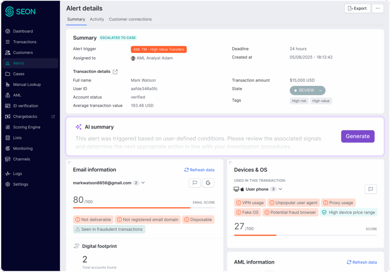
Task: Open Scoring Engine from sidebar
Action: point(26,127)
